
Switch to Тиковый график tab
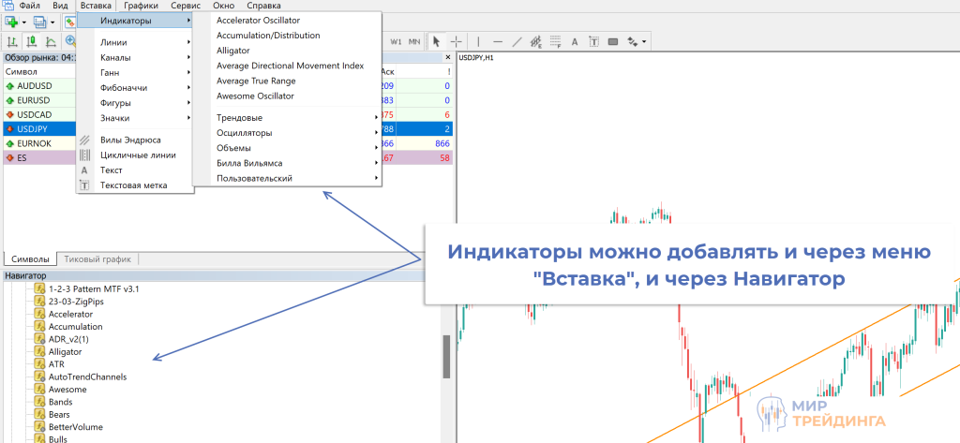(x=97, y=258)
